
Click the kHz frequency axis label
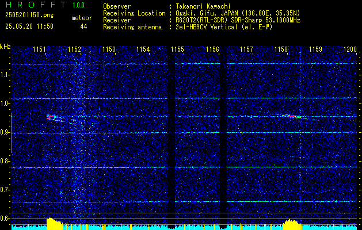pyautogui.click(x=5, y=47)
